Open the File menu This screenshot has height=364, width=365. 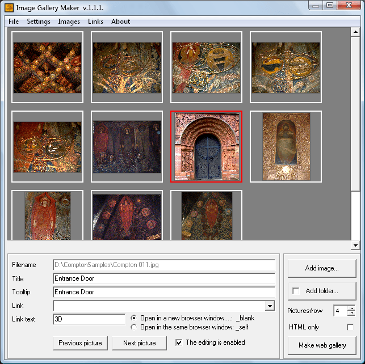point(14,22)
